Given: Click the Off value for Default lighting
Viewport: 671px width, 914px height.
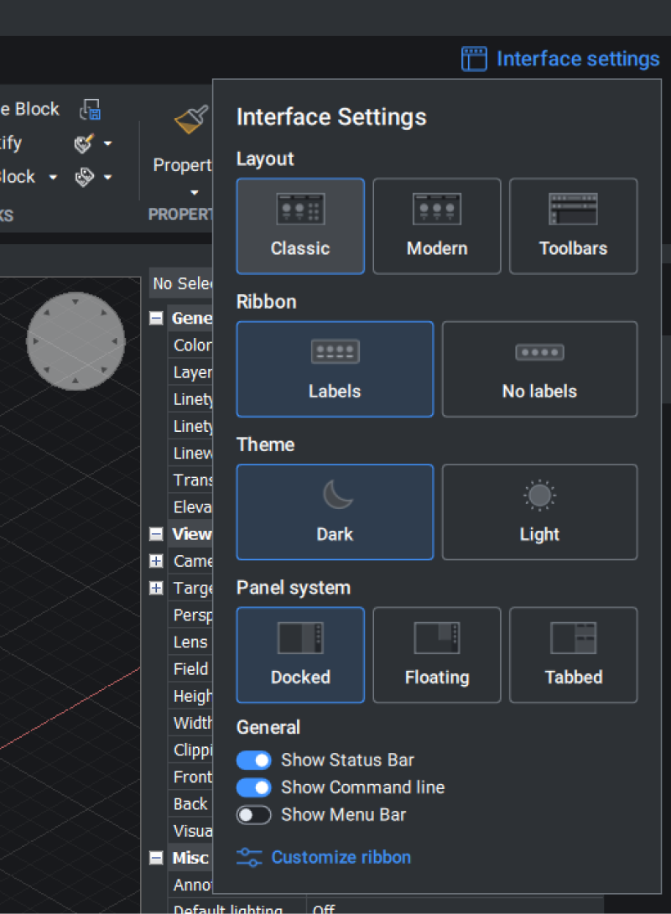Looking at the screenshot, I should [324, 908].
